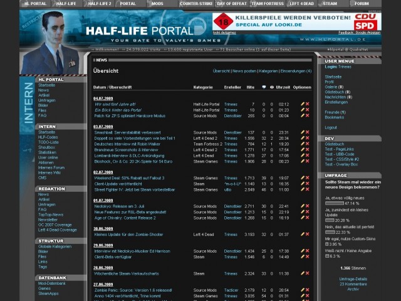The width and height of the screenshot is (401, 301).
Task: Open Nachrichten in the user menu
Action: pyautogui.click(x=335, y=97)
